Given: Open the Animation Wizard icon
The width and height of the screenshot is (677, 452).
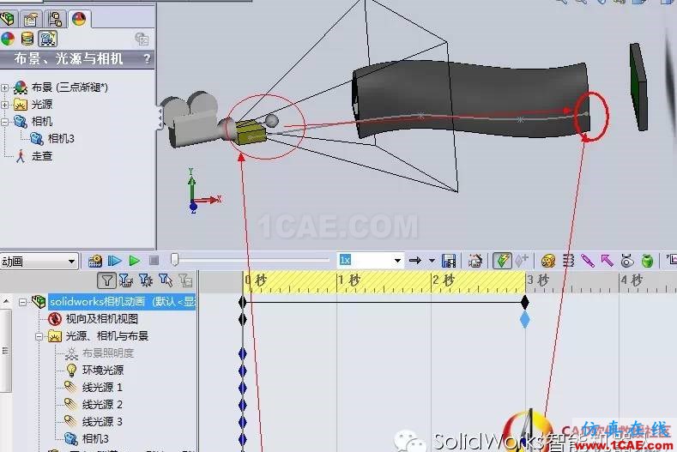Looking at the screenshot, I should (475, 261).
